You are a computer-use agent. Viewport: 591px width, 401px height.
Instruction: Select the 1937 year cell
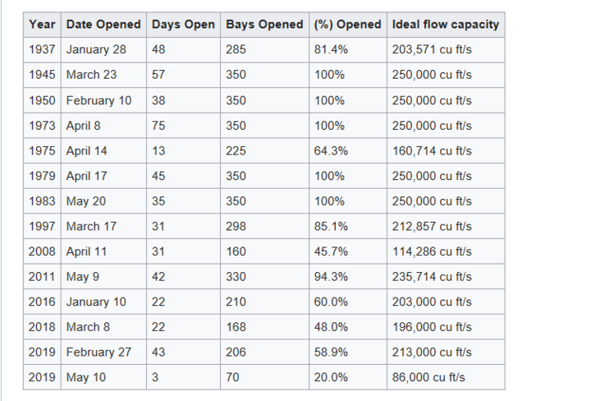[x=42, y=50]
